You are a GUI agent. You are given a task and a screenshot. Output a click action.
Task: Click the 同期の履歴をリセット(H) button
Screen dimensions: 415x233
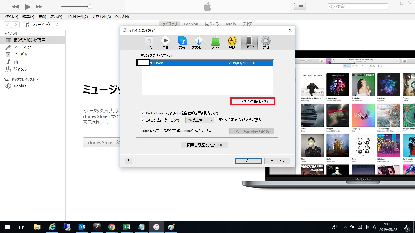[x=204, y=145]
